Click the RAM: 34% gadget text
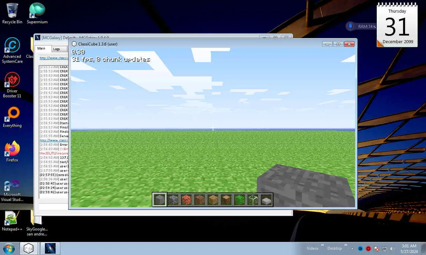 click(x=367, y=26)
